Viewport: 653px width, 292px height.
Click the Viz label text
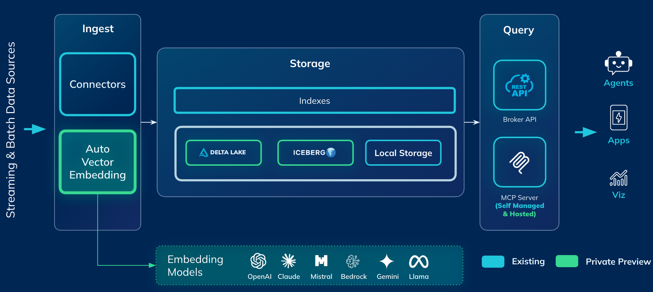pyautogui.click(x=619, y=195)
